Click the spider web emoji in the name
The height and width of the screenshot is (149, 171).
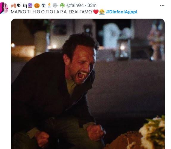(x=55, y=5)
